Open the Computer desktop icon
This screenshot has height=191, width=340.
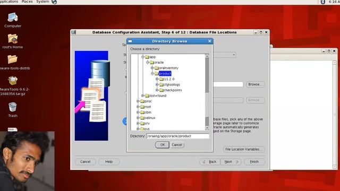[x=13, y=18]
